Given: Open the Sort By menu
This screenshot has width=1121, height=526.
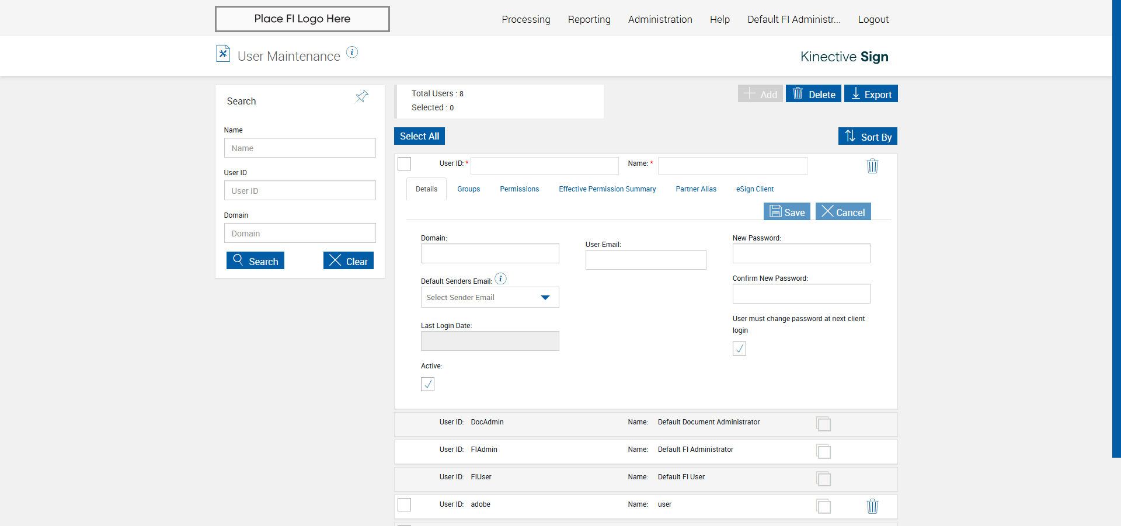Looking at the screenshot, I should coord(868,136).
